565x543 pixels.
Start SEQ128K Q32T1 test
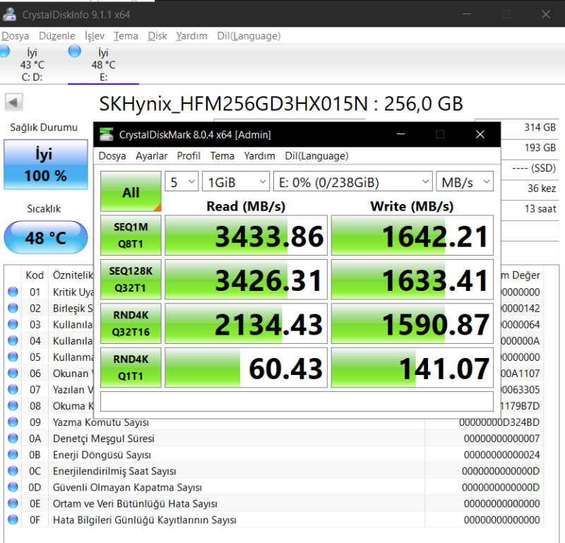click(131, 279)
